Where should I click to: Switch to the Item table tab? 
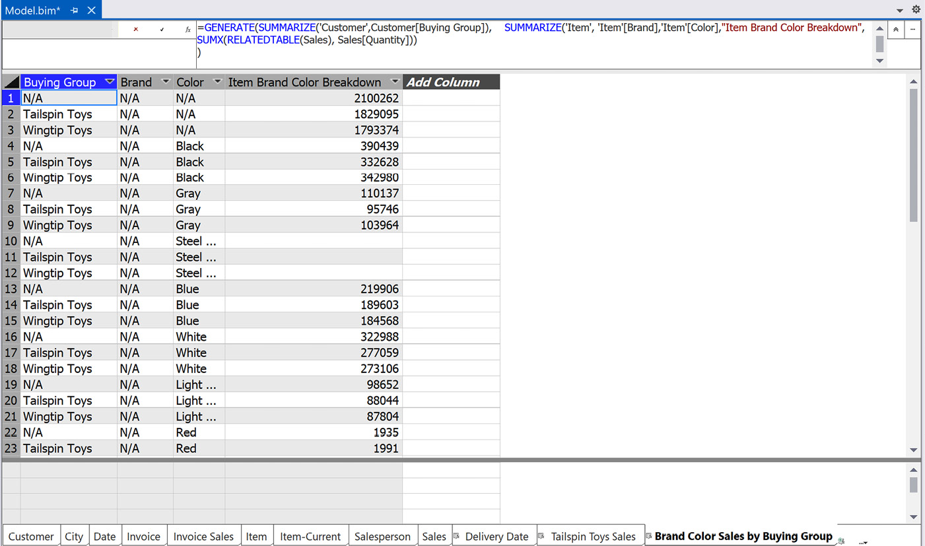[256, 536]
